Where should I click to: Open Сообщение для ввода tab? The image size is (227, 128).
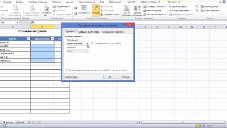[89, 32]
